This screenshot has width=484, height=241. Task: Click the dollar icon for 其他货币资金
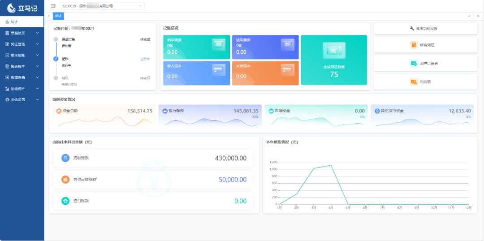377,111
